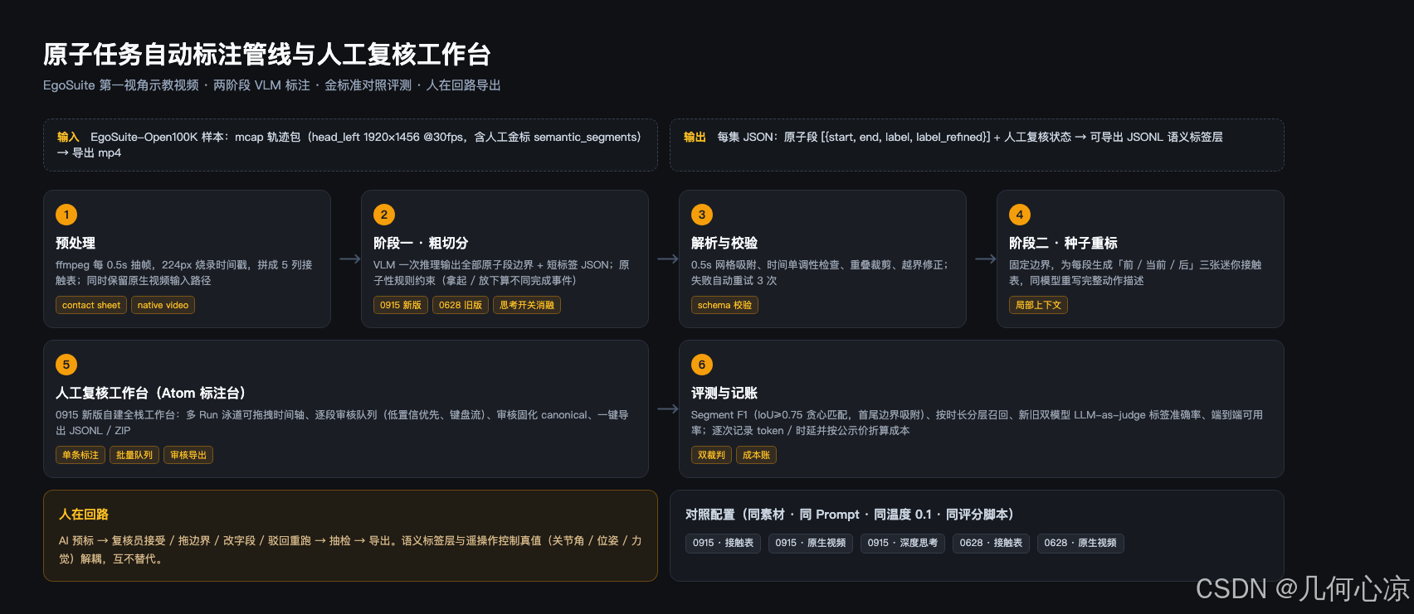Select the contact sheet tag
The image size is (1414, 614).
click(91, 305)
